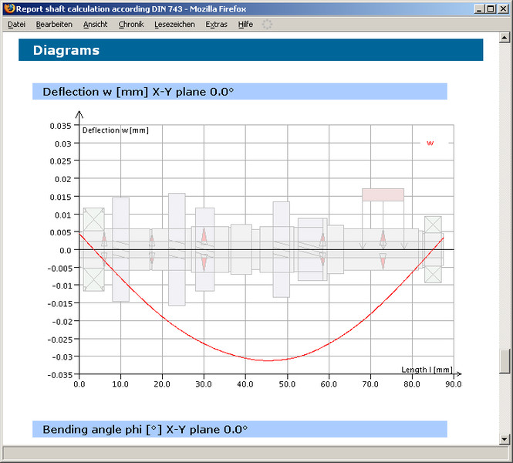This screenshot has width=513, height=463.
Task: Open the Datei menu
Action: (x=16, y=25)
